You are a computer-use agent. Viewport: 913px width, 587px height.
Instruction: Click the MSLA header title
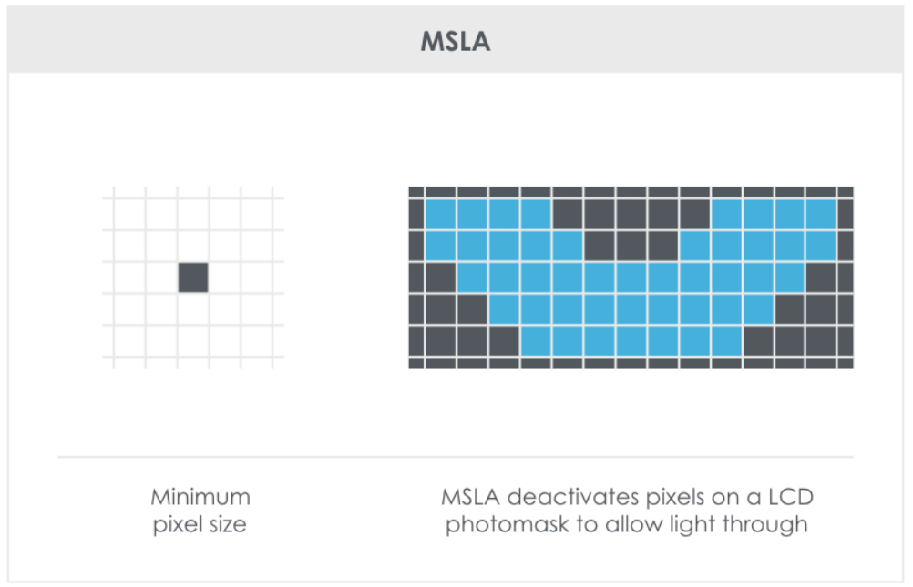[x=455, y=43]
